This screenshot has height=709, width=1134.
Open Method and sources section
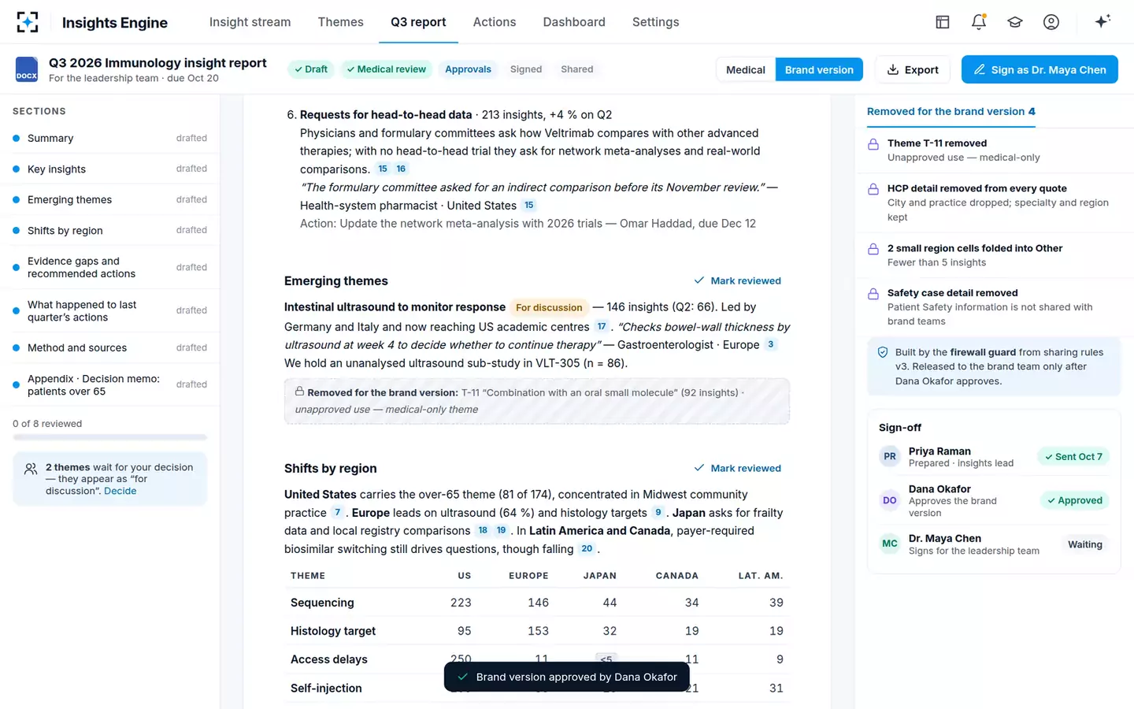pos(110,347)
